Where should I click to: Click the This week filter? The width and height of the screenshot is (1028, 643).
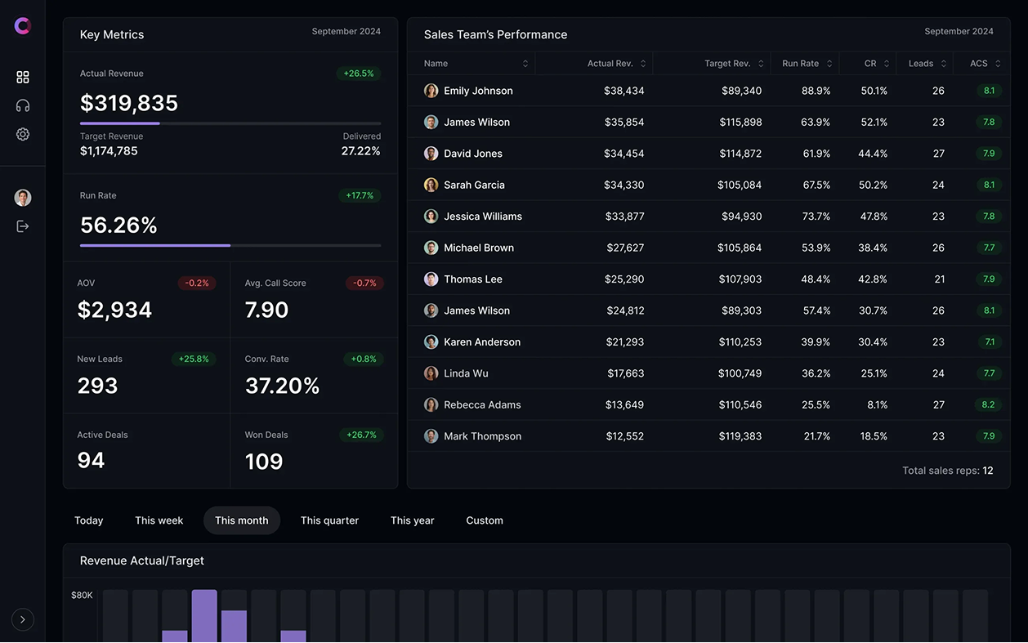click(x=159, y=520)
